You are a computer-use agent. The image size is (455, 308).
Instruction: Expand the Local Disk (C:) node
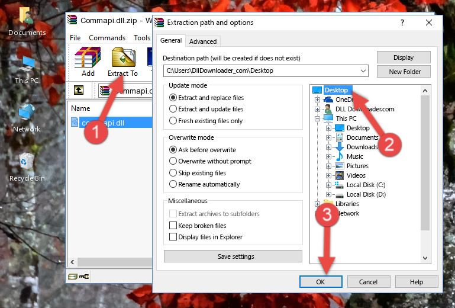click(x=328, y=185)
